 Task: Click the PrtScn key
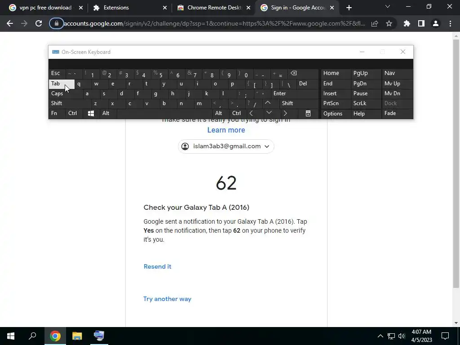[x=336, y=103]
